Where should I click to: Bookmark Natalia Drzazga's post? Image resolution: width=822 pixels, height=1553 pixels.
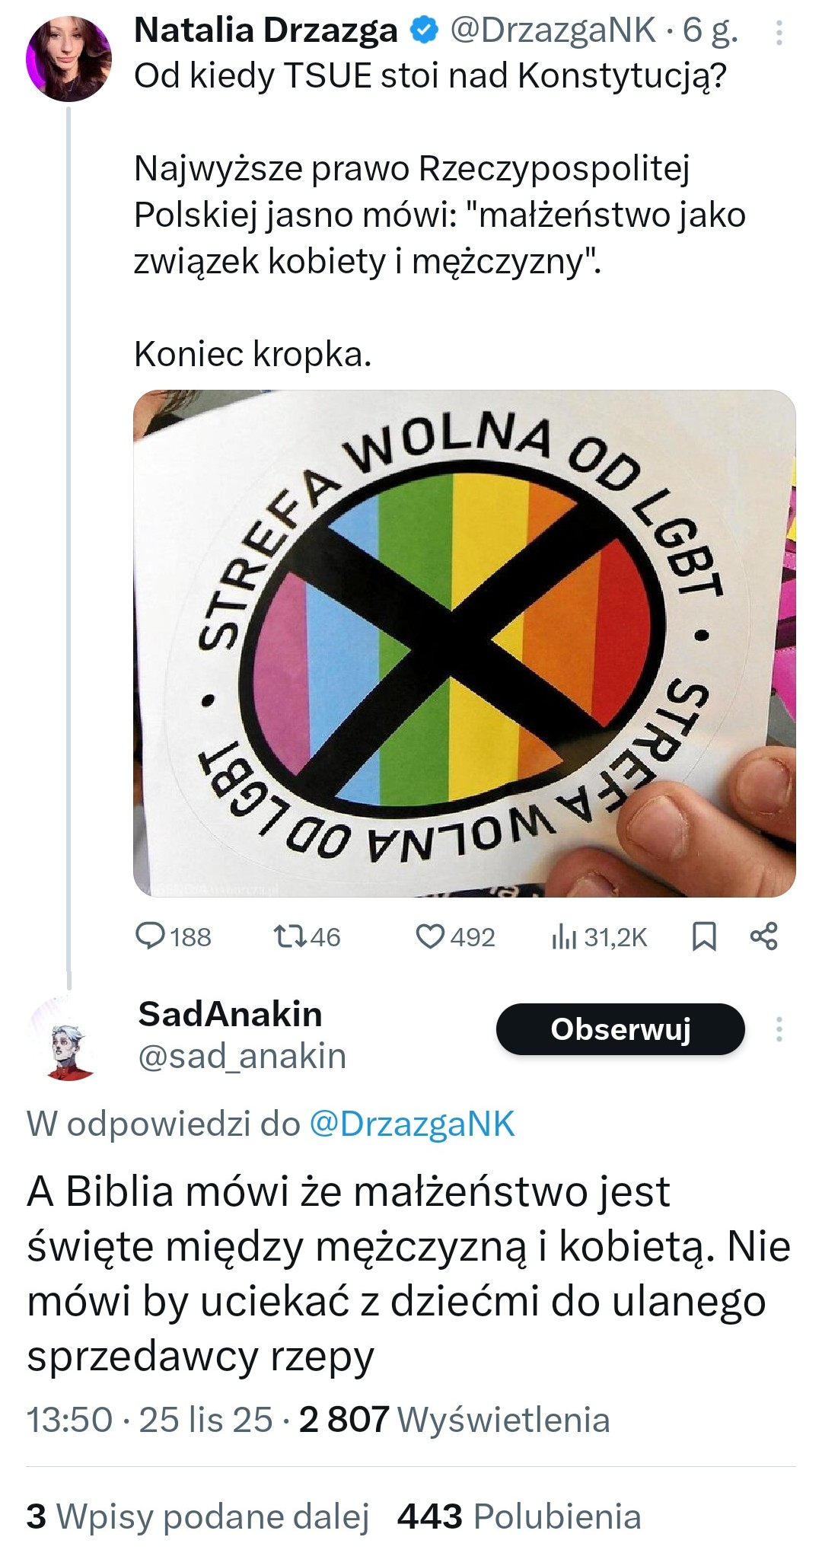704,936
